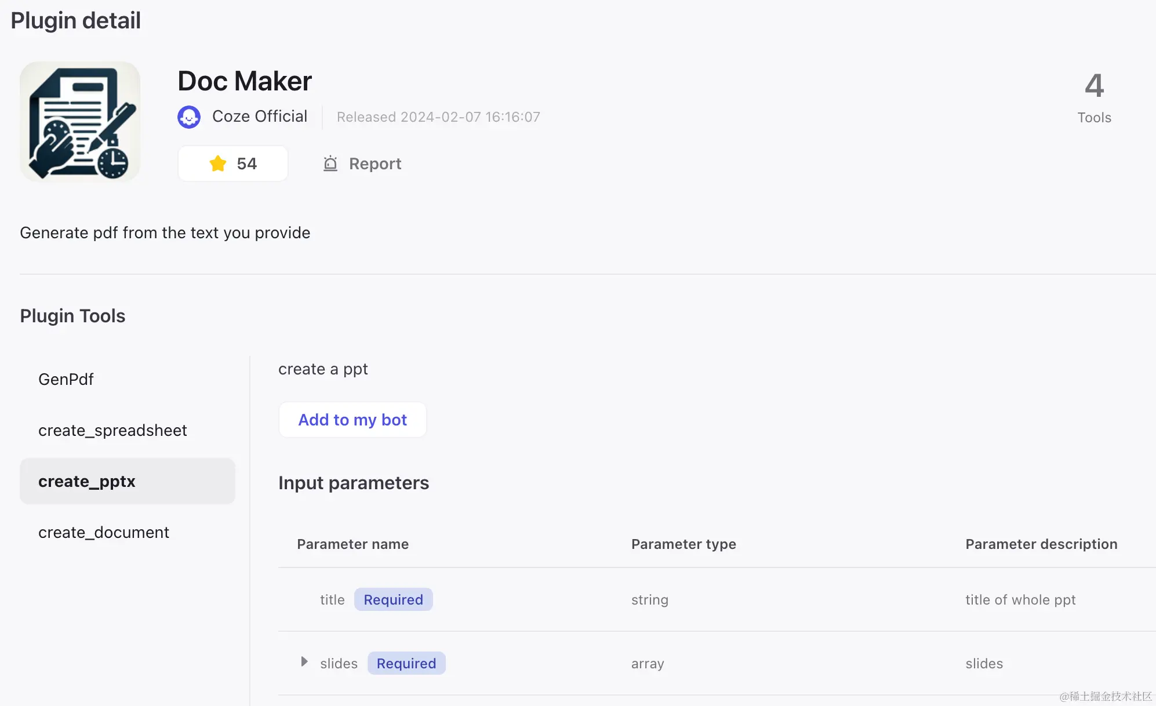This screenshot has width=1156, height=706.
Task: Click the Doc Maker plugin title
Action: [245, 81]
